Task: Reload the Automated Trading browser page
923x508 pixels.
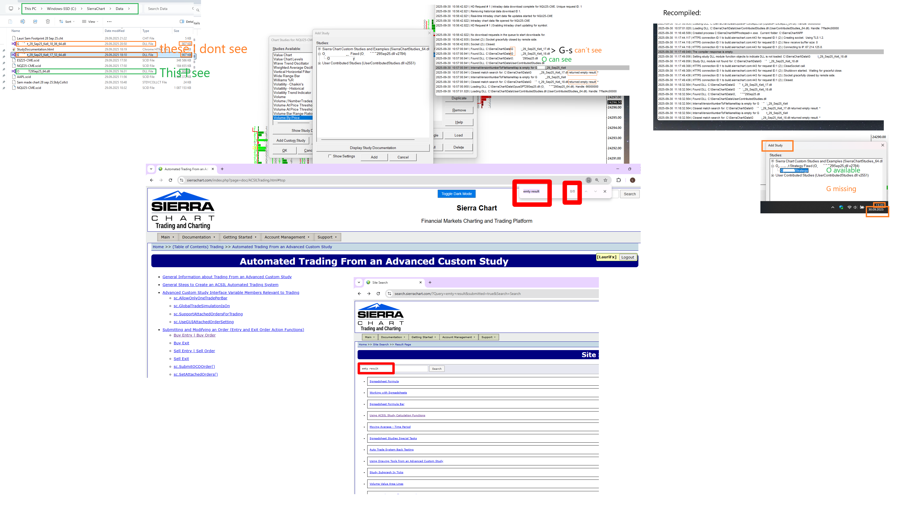Action: (170, 180)
